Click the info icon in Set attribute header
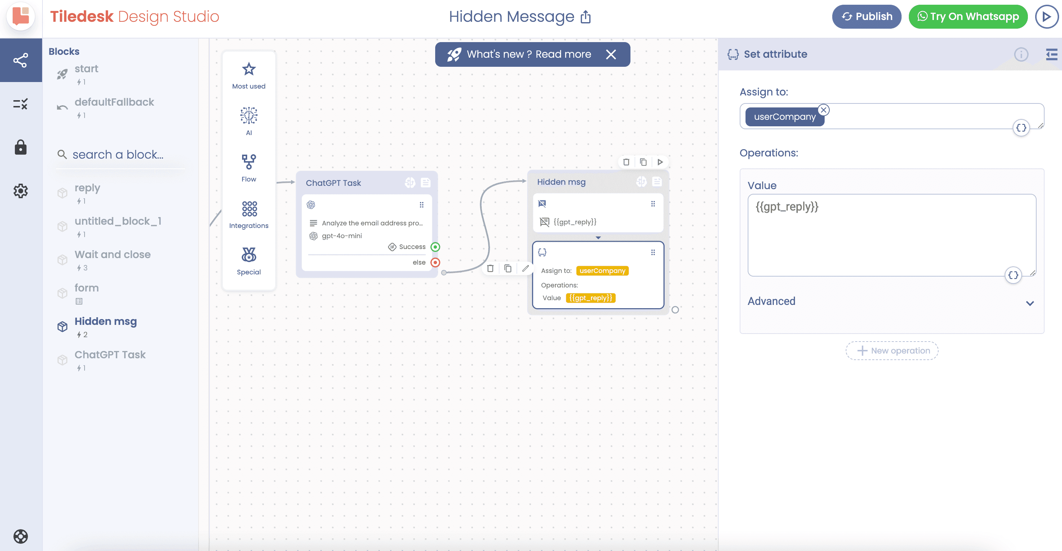The image size is (1062, 551). click(x=1021, y=54)
